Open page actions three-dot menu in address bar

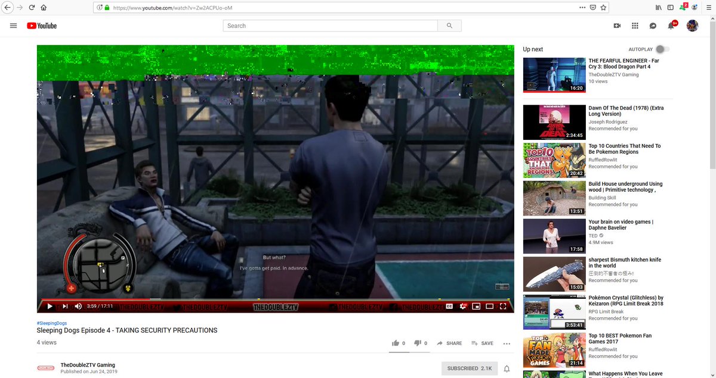tap(582, 8)
